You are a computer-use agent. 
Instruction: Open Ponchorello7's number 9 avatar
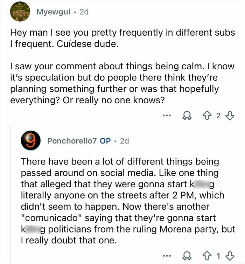click(x=30, y=141)
